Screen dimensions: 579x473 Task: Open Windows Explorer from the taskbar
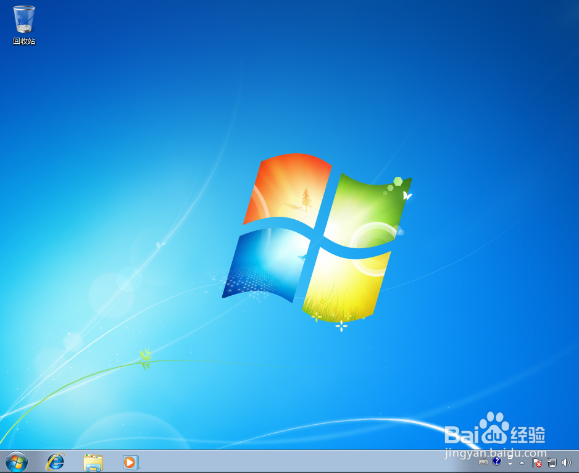[x=93, y=462]
